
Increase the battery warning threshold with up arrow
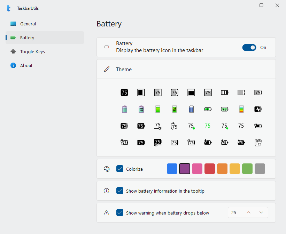tap(249, 213)
